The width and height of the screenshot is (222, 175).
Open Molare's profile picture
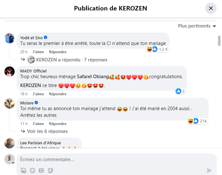[x=10, y=103]
